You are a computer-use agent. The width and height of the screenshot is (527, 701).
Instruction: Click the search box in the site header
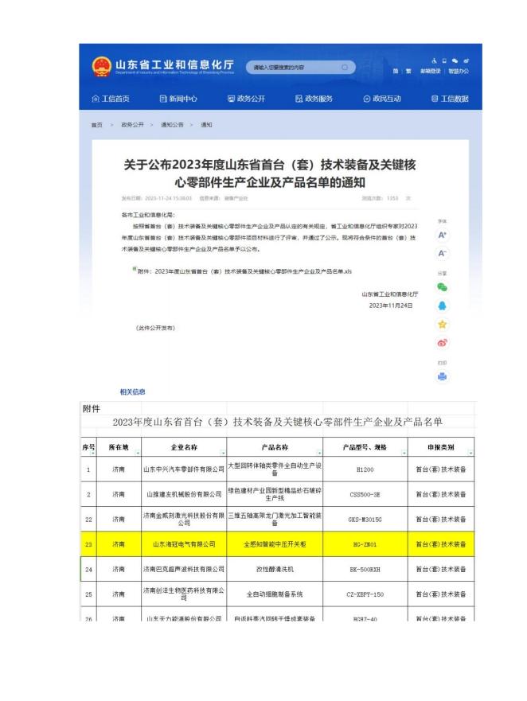coord(300,68)
